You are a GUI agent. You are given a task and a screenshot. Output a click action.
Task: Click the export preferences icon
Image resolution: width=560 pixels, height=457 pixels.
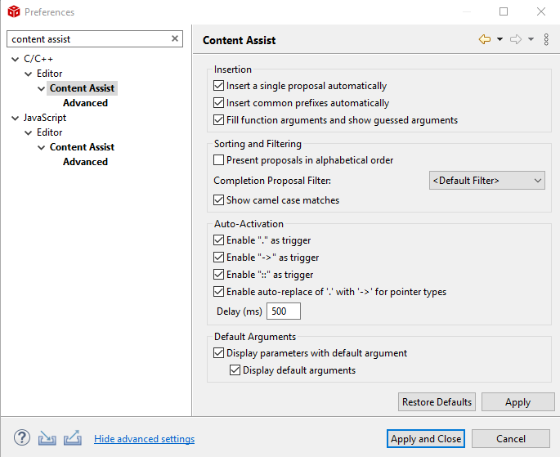(x=73, y=438)
